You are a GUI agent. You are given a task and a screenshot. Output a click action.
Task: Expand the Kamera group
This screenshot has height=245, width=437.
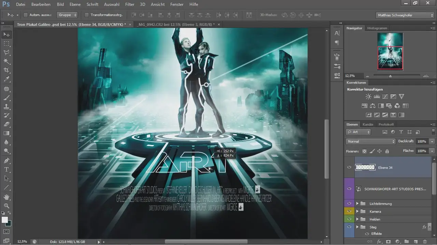357,211
